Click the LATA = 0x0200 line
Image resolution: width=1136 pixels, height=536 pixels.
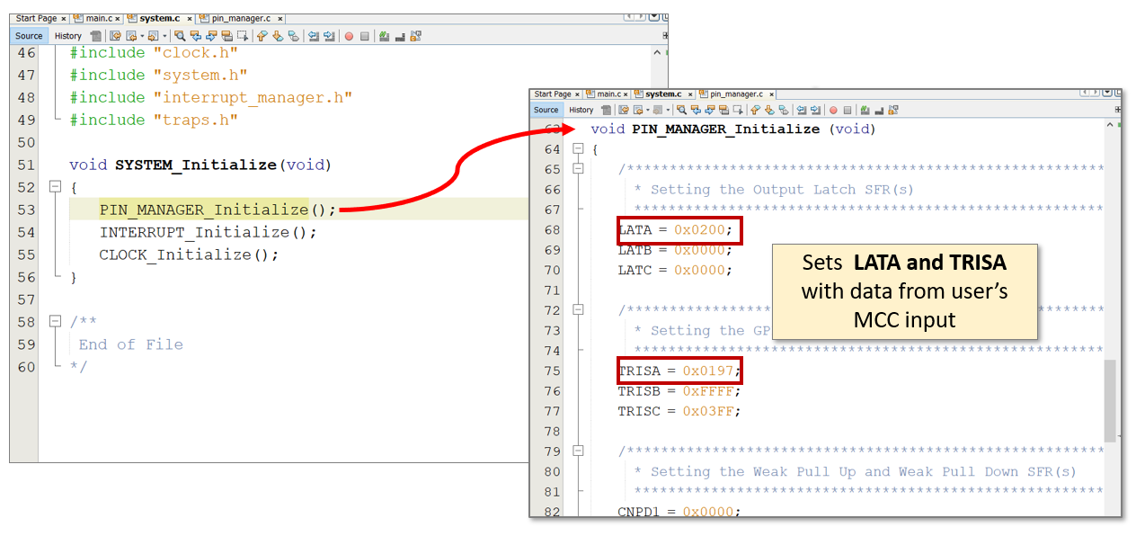674,230
